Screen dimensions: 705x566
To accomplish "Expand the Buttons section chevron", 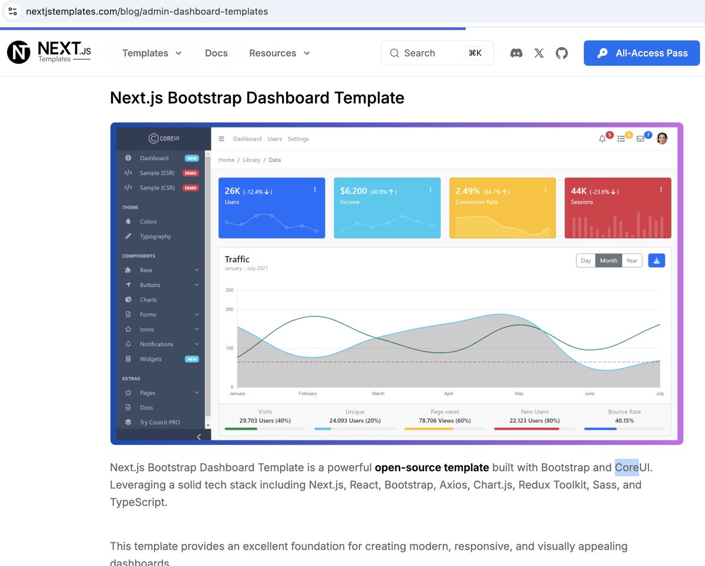I will point(197,285).
